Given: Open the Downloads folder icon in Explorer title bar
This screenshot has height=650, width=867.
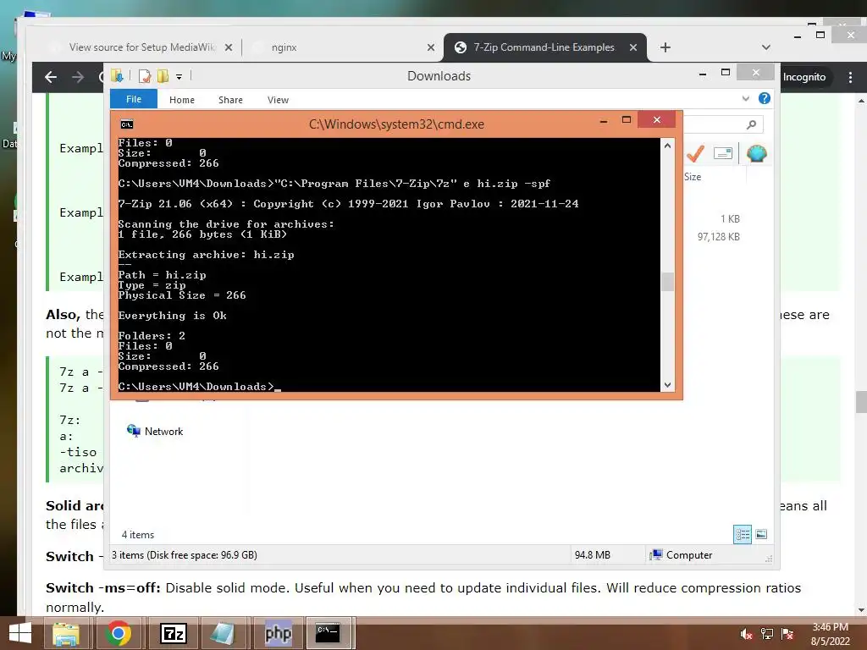Looking at the screenshot, I should pos(117,75).
